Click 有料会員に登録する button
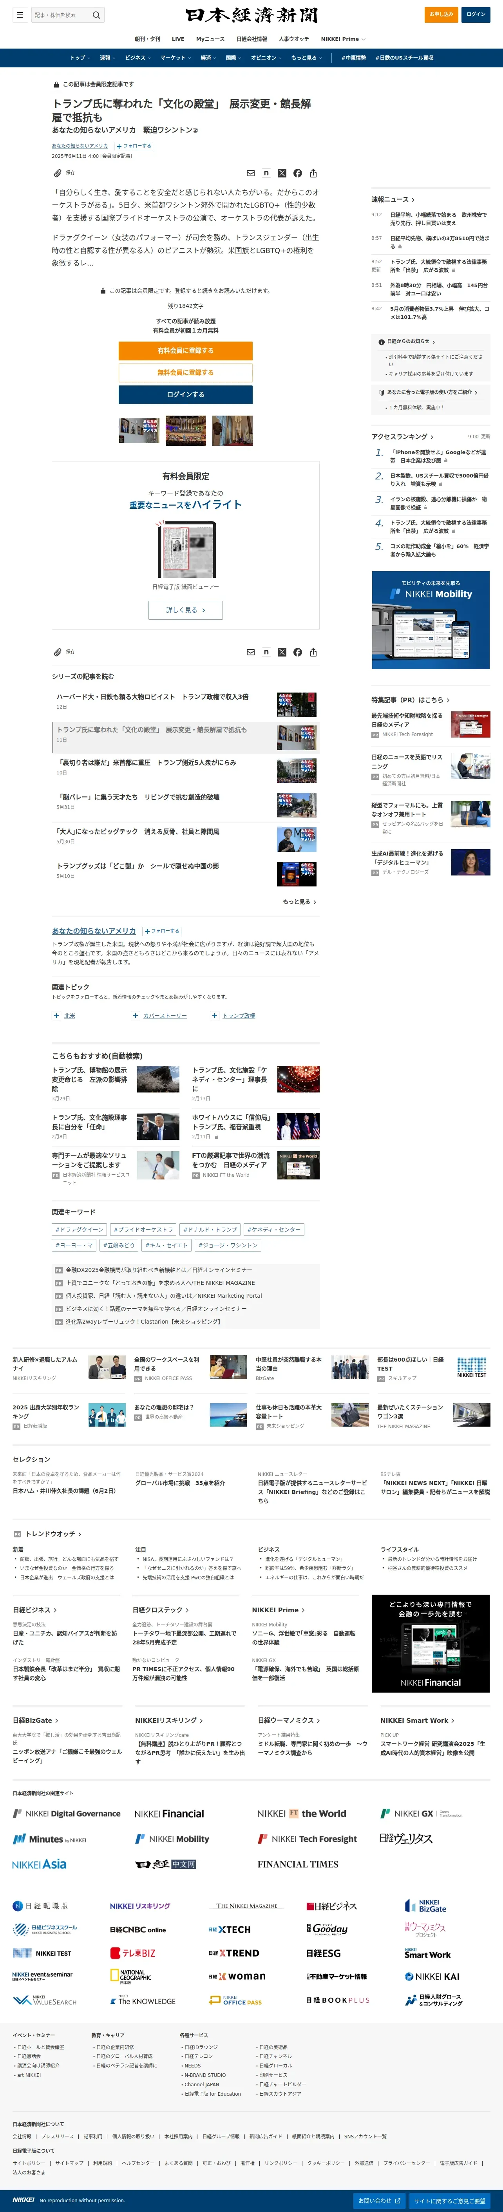Screen dimensions: 503x2212 coord(185,350)
